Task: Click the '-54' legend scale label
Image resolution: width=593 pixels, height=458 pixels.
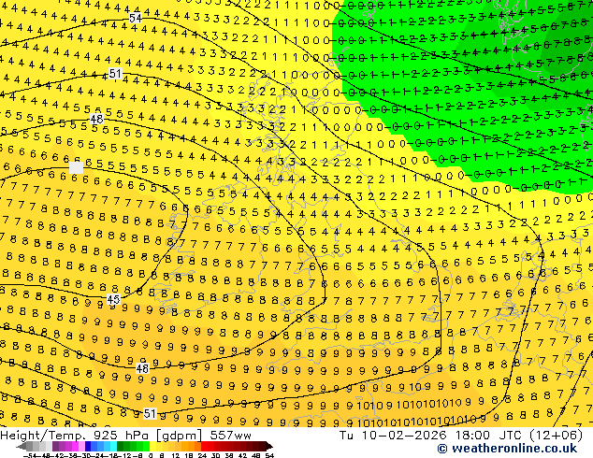Action: [x=30, y=456]
